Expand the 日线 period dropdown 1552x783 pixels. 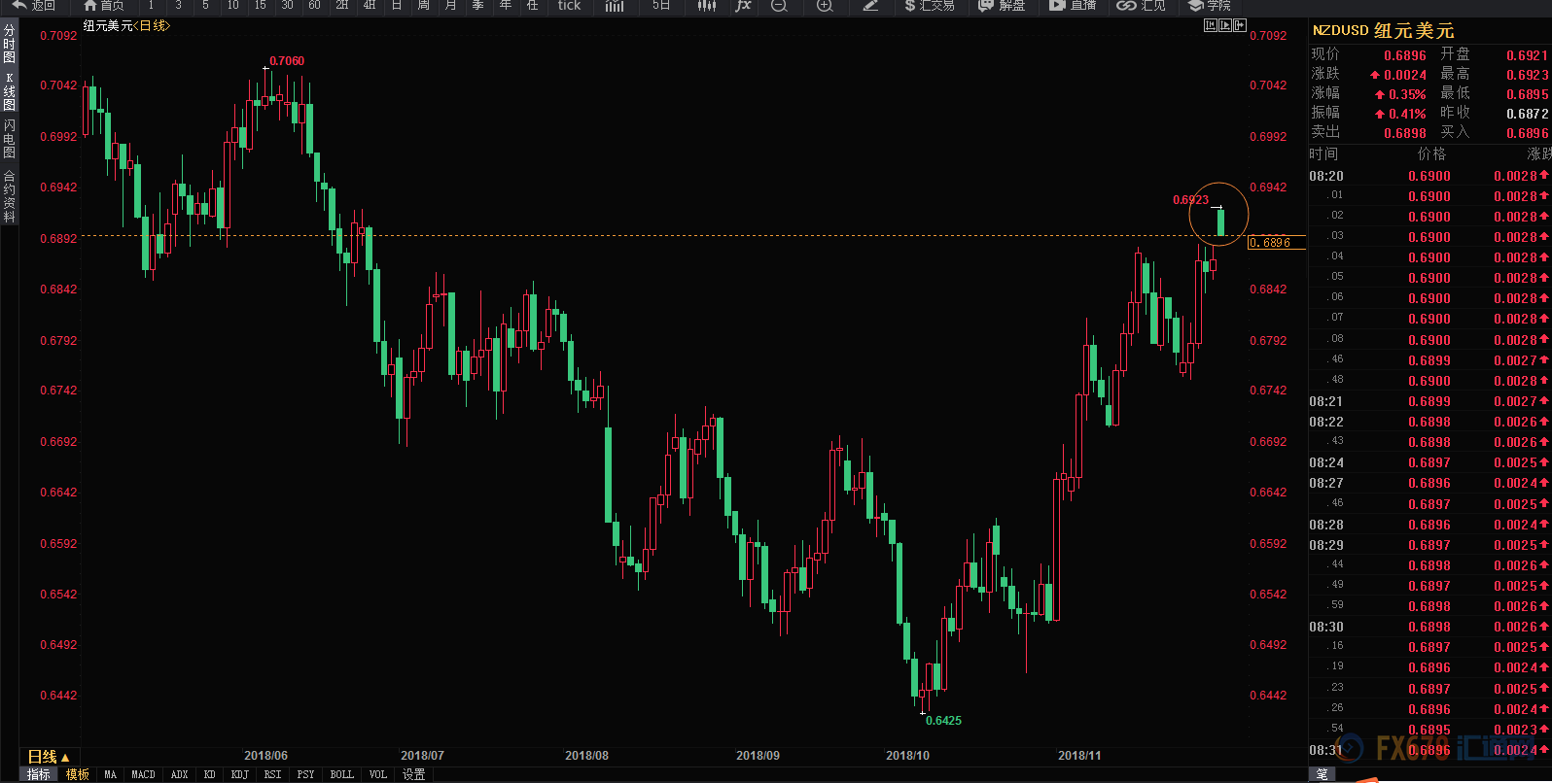click(x=48, y=757)
